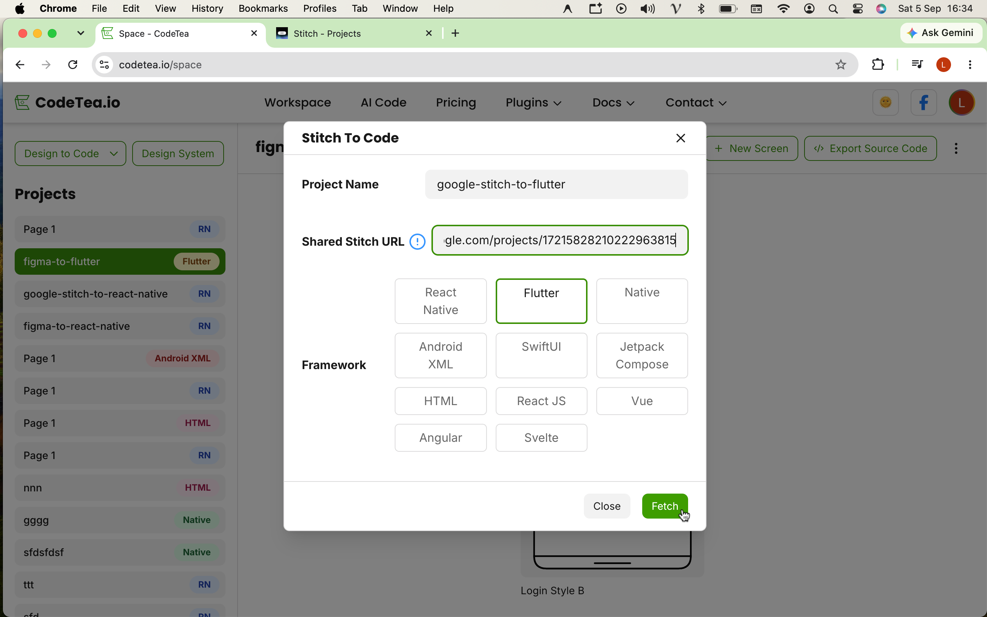Click the Chrome forward arrow
The height and width of the screenshot is (617, 987).
pos(46,65)
